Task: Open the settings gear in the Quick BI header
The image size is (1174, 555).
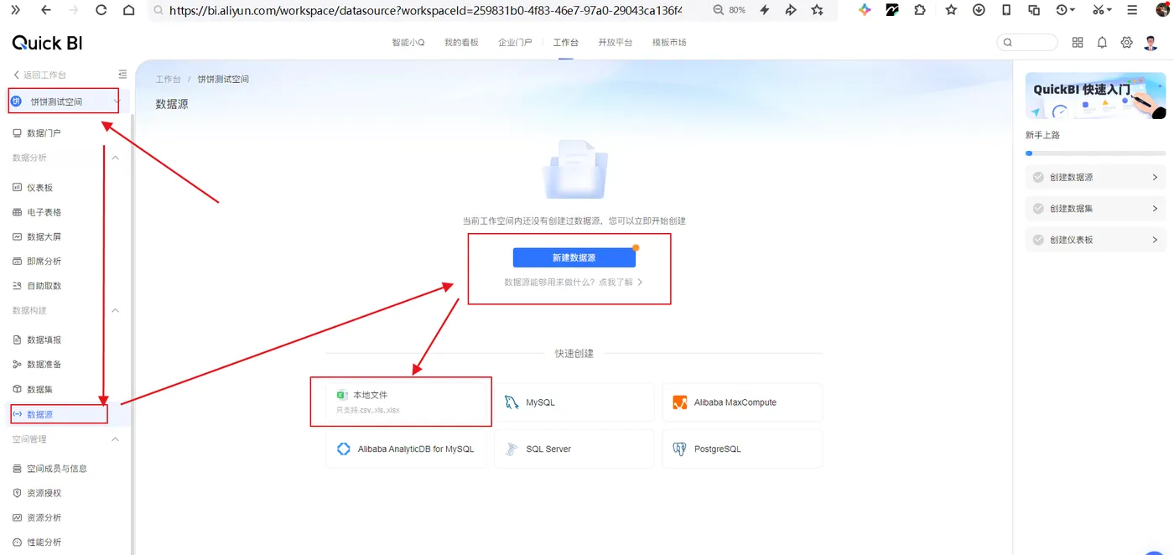Action: tap(1126, 43)
